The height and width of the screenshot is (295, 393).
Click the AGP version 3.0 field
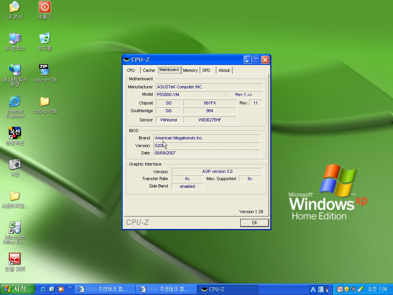(x=217, y=172)
